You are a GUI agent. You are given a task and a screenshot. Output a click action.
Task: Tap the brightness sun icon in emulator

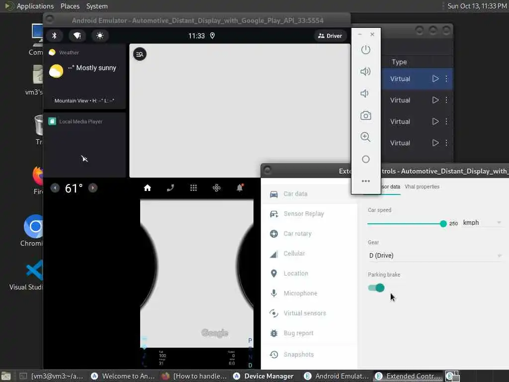[x=100, y=36]
